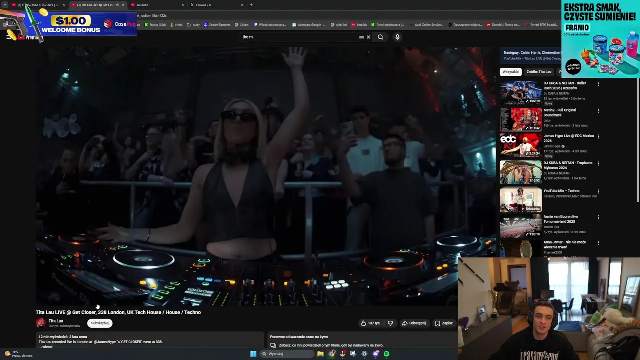Open Chrome from the taskbar

[332, 354]
